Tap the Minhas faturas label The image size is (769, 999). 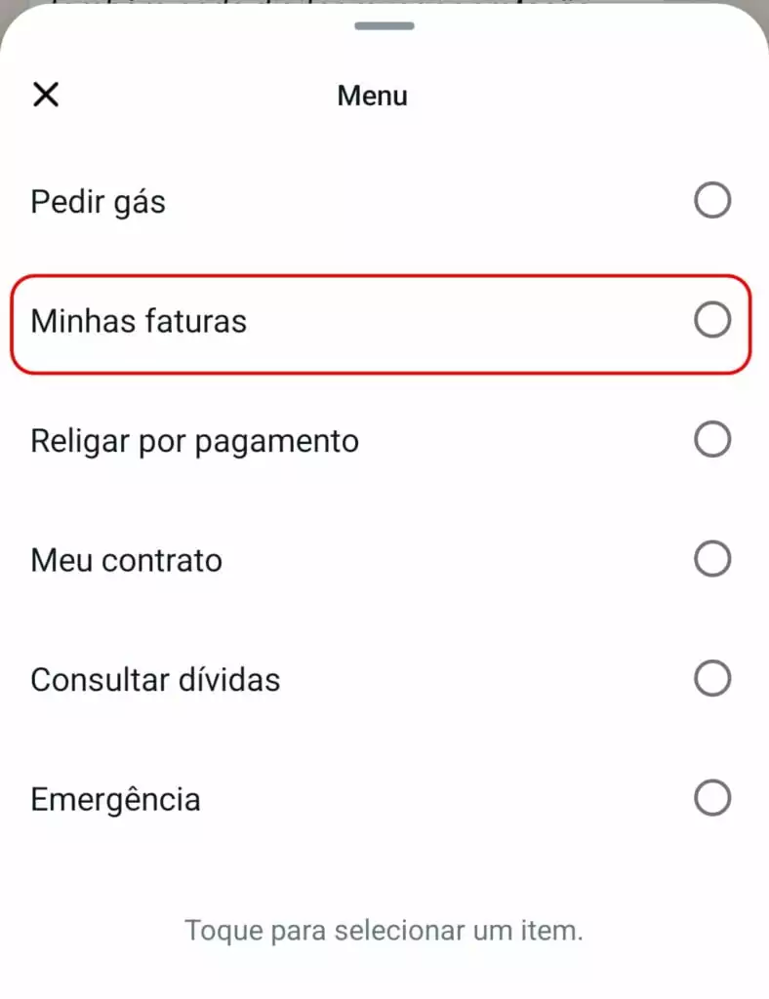click(139, 321)
